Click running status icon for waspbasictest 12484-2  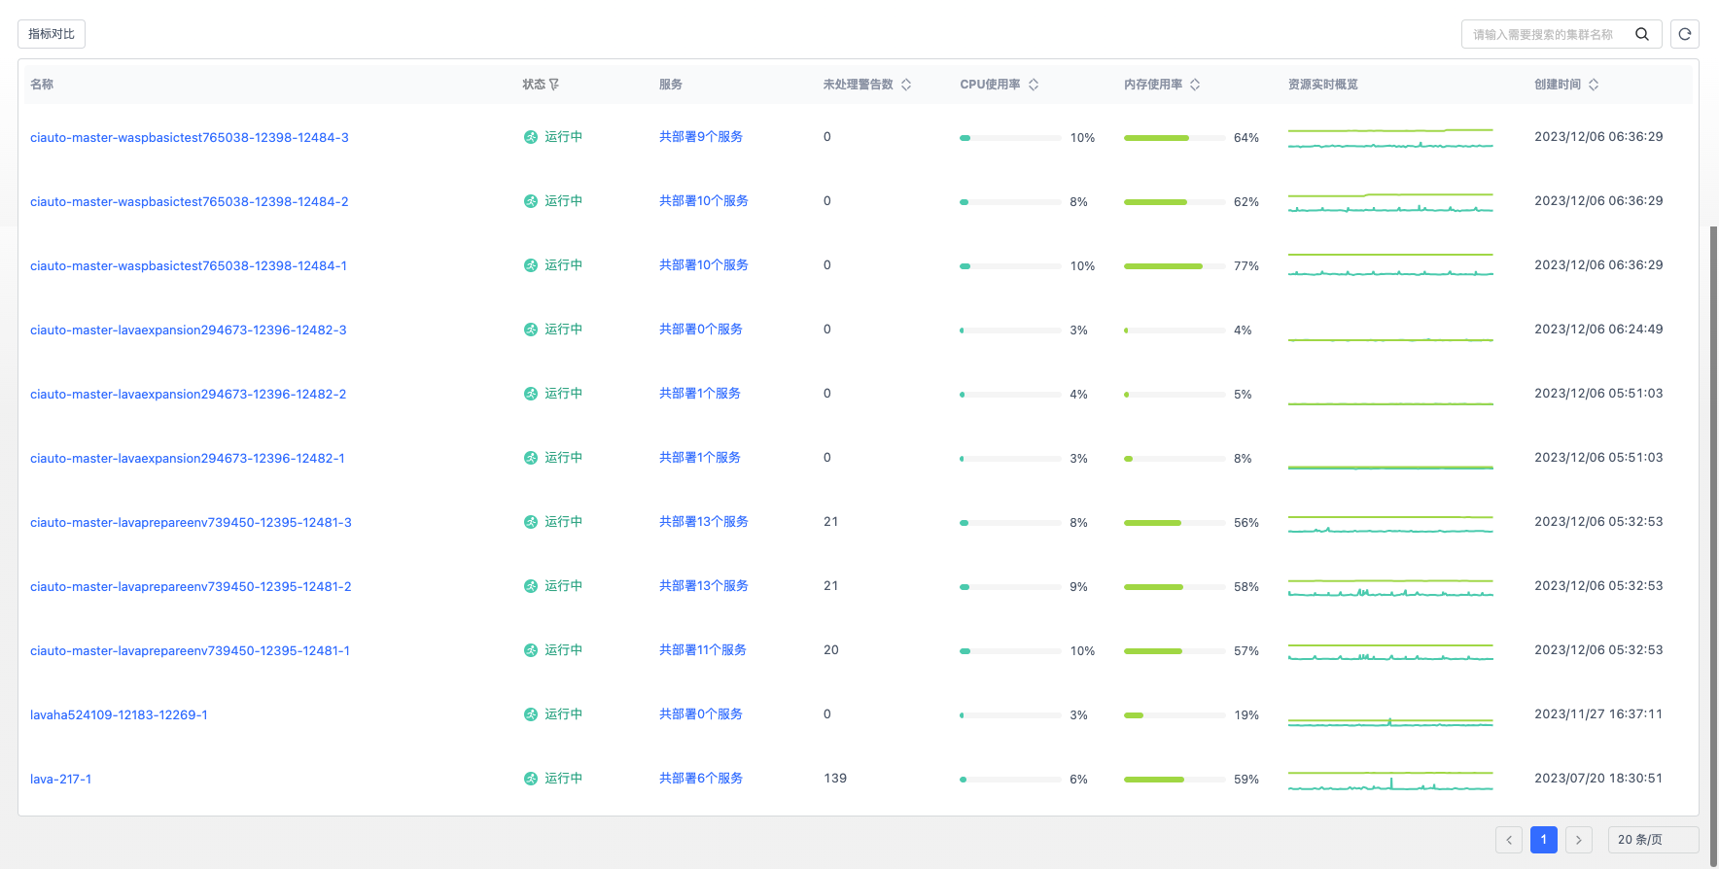coord(531,201)
